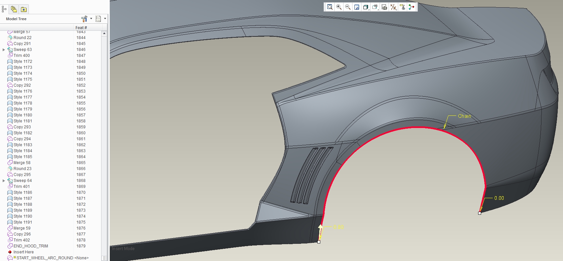Select the Style 1182 feature
The image size is (563, 261).
[23, 133]
